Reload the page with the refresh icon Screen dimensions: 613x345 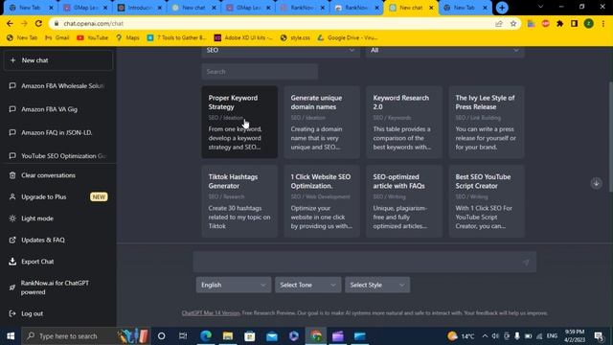point(38,23)
